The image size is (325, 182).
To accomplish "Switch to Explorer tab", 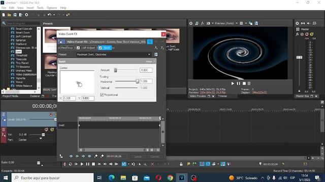I will pos(35,96).
